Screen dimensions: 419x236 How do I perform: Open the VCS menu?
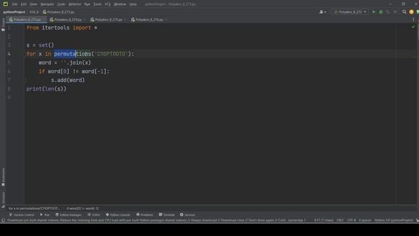[x=107, y=4]
